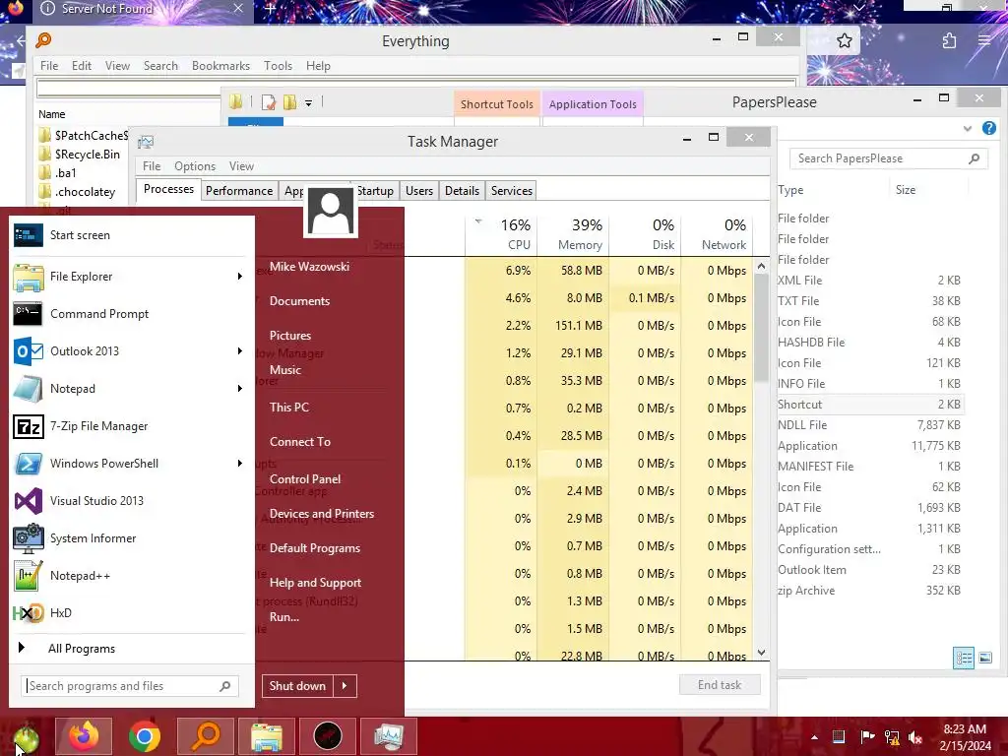Click muted volume icon in system tray

pos(916,737)
